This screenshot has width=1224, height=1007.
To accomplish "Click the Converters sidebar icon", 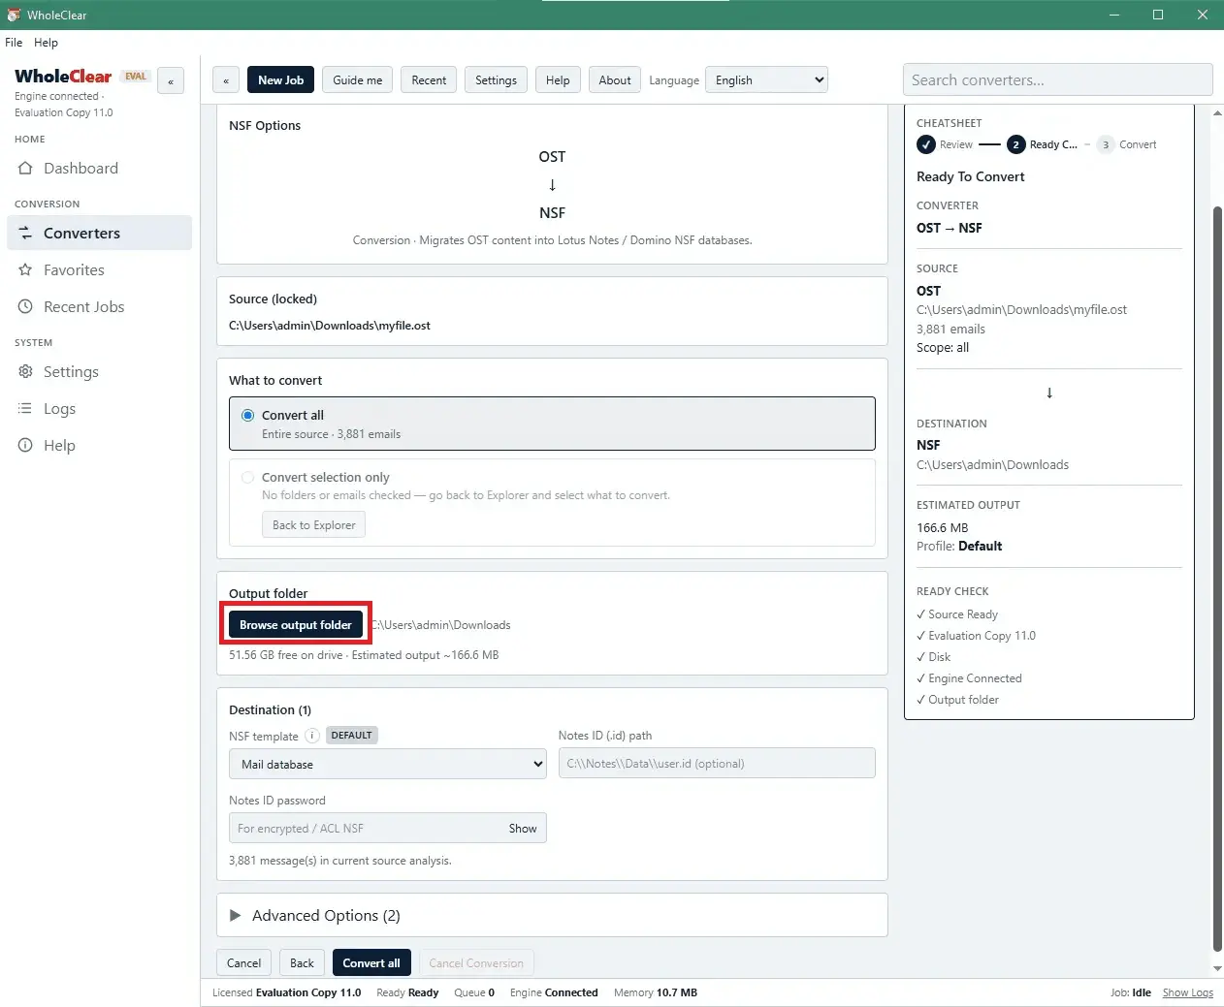I will [25, 234].
